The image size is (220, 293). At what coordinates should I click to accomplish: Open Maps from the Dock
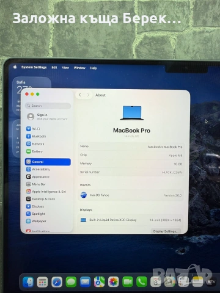[x=99, y=282]
